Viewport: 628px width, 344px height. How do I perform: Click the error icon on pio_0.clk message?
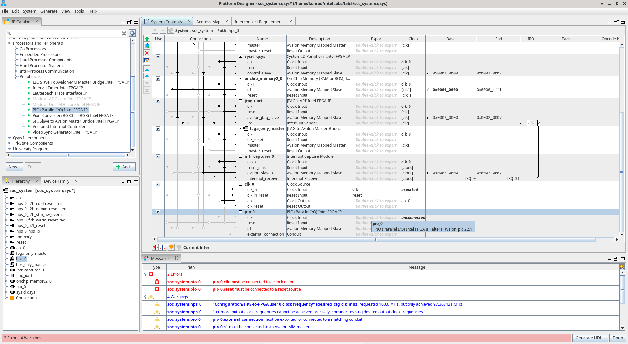tap(157, 282)
